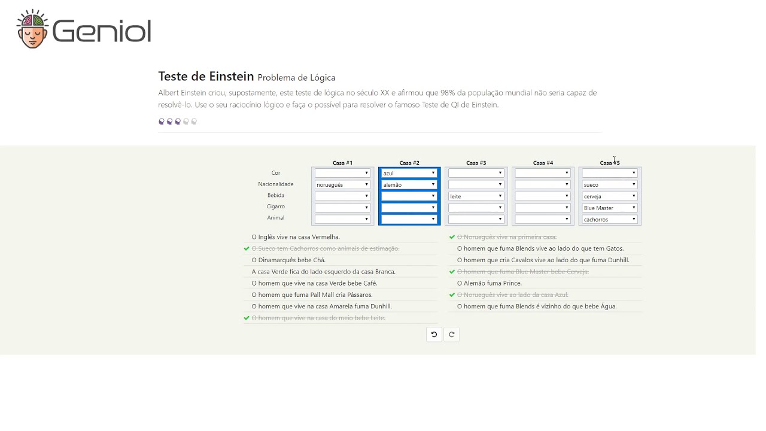Open Casa #1 Nacionalidade dropdown showing norueguês
This screenshot has width=766, height=431.
coord(342,184)
